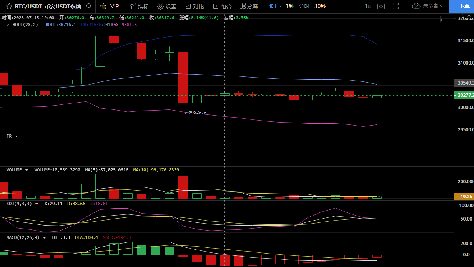This screenshot has width=474, height=267.
Task: Favorite the BTC/USDT pair with the star icon
Action: tap(9, 6)
